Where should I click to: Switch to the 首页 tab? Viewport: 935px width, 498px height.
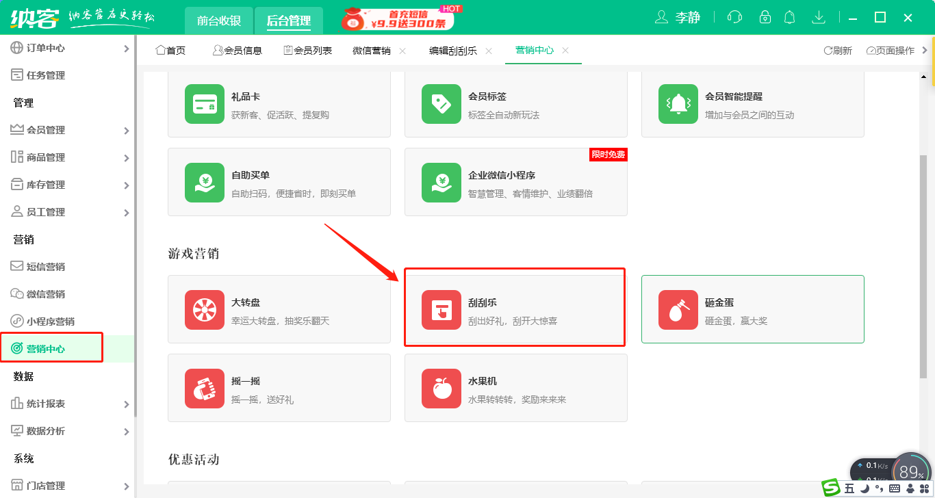pyautogui.click(x=170, y=51)
